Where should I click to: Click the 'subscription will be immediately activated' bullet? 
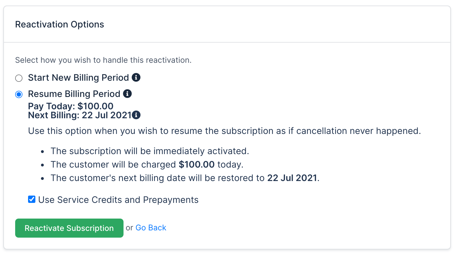pyautogui.click(x=150, y=151)
